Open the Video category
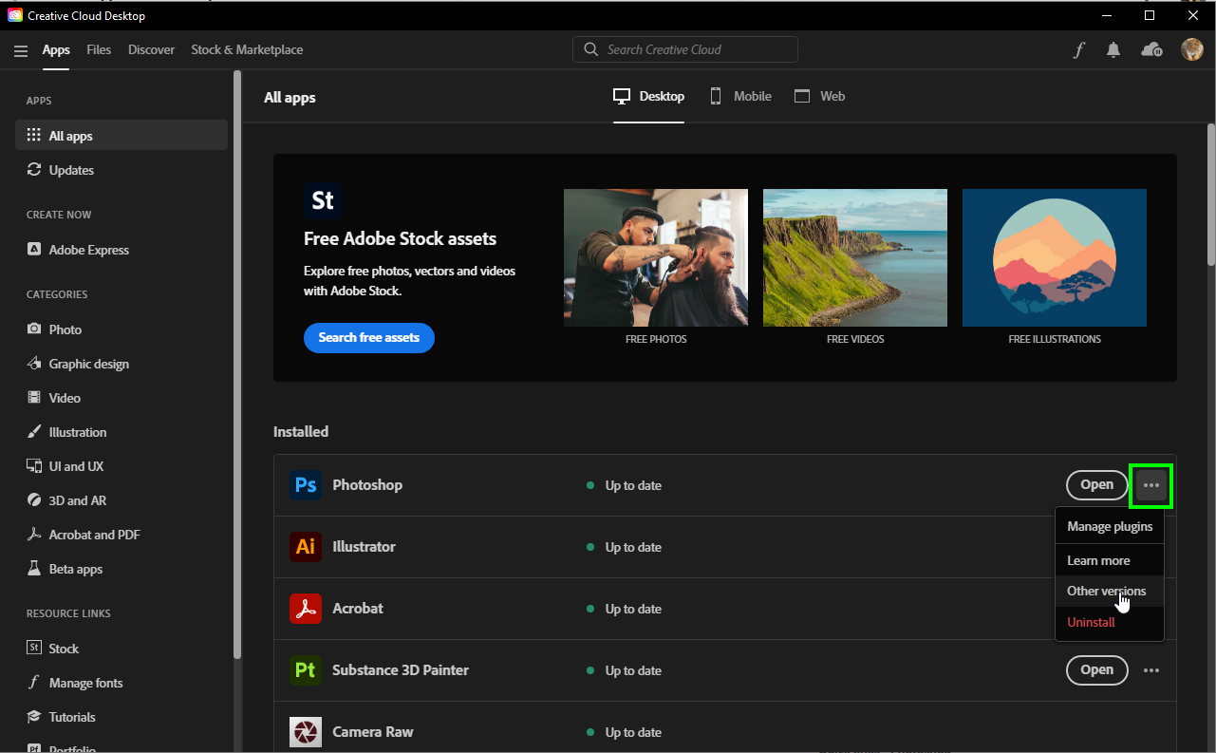Screen dimensions: 1216x753 64,397
